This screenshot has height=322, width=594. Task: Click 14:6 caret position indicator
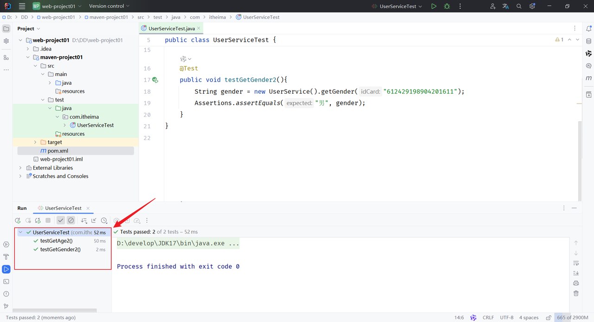click(459, 317)
